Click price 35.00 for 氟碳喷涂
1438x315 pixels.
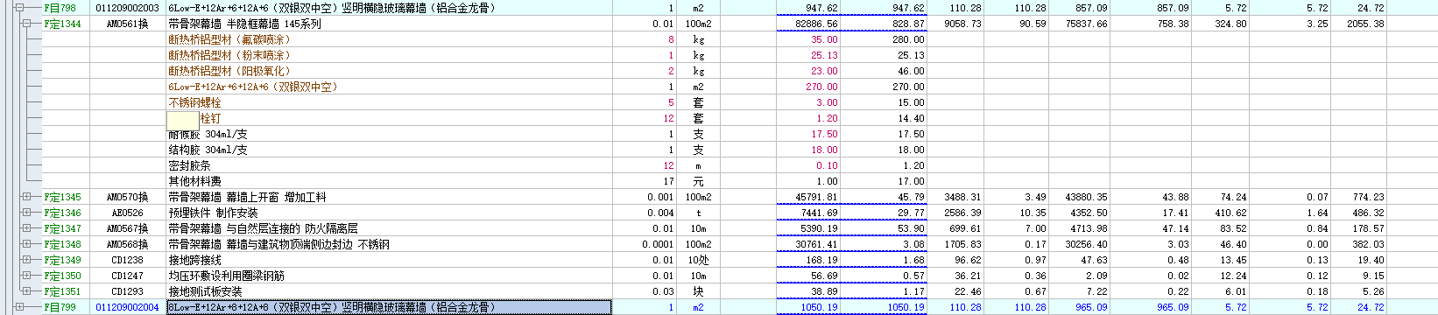click(824, 39)
